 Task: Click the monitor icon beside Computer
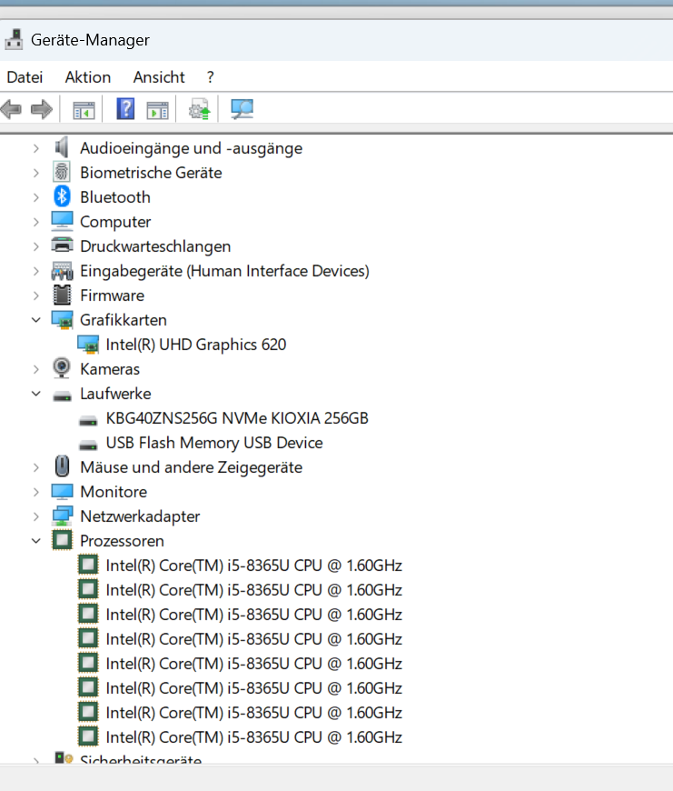tap(62, 222)
